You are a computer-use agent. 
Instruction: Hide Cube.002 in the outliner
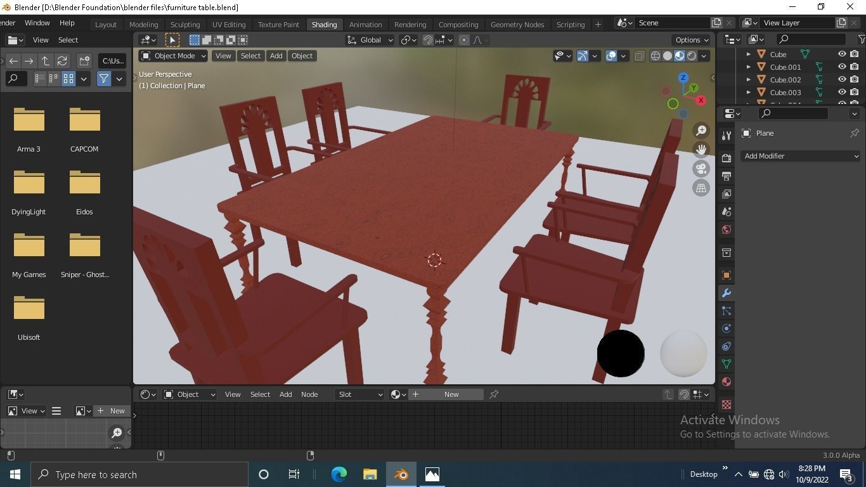coord(842,79)
